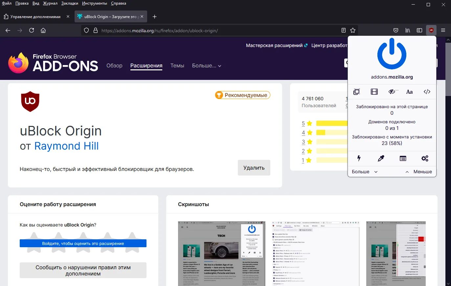Start the element picker eyedropper tool
Screen dimensions: 451x286
381,158
